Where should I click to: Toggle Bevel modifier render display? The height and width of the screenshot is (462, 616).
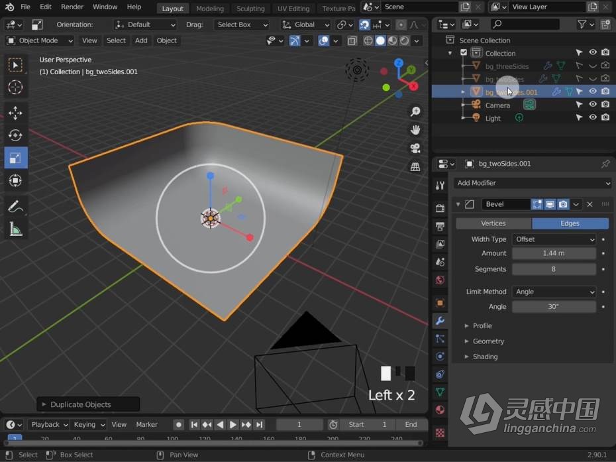563,204
